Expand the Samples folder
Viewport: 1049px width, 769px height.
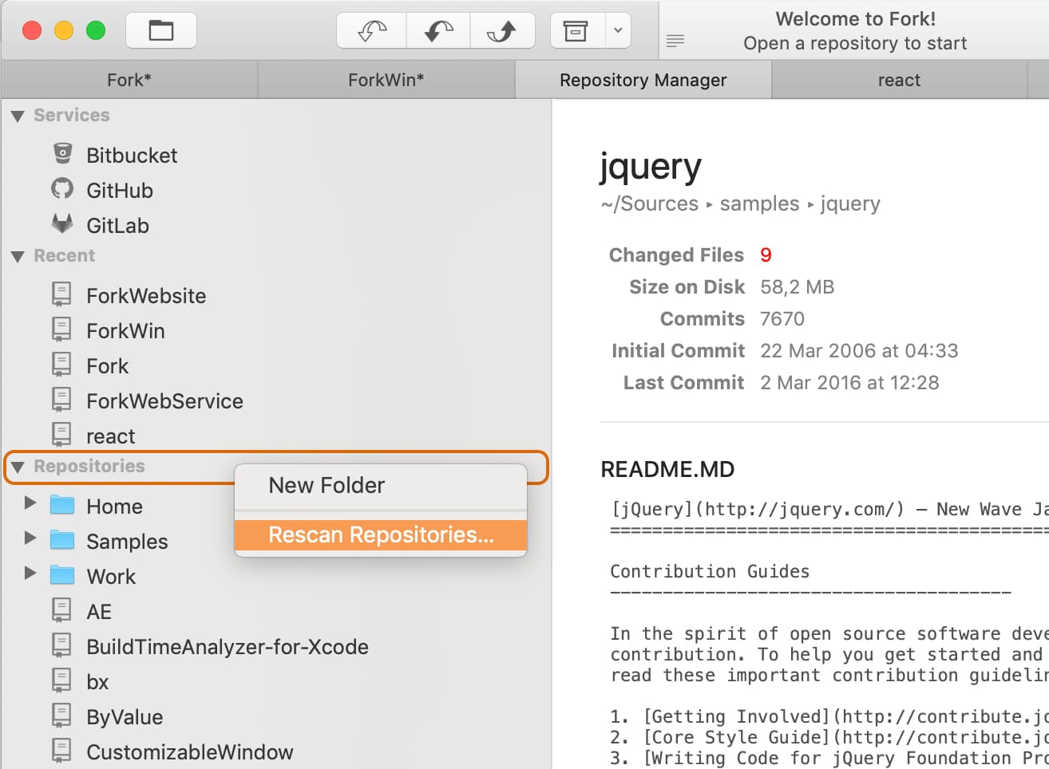(30, 538)
